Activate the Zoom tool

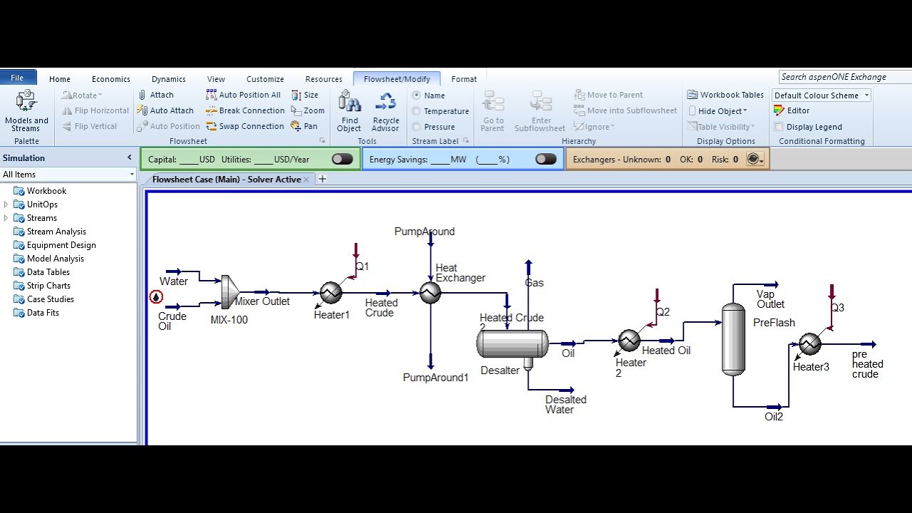click(x=308, y=110)
